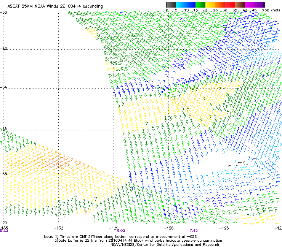
Task: Click the black contaminated wind barbs near -68
Action: [x=242, y=162]
